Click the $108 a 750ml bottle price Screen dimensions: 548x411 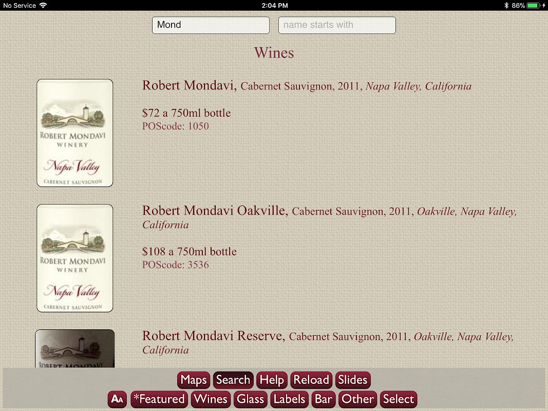(189, 251)
